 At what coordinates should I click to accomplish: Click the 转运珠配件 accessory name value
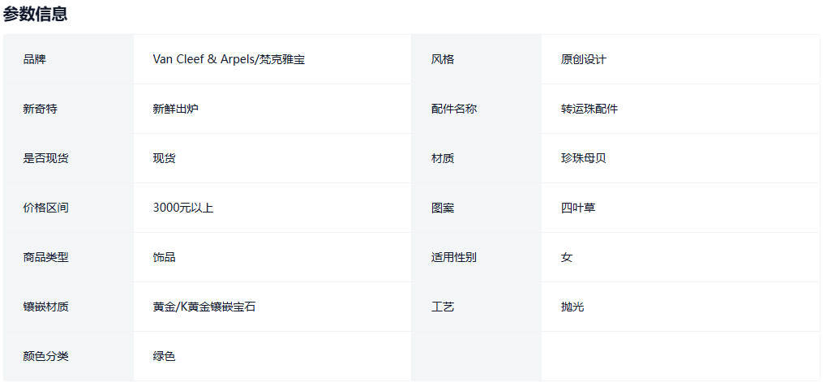[x=589, y=109]
